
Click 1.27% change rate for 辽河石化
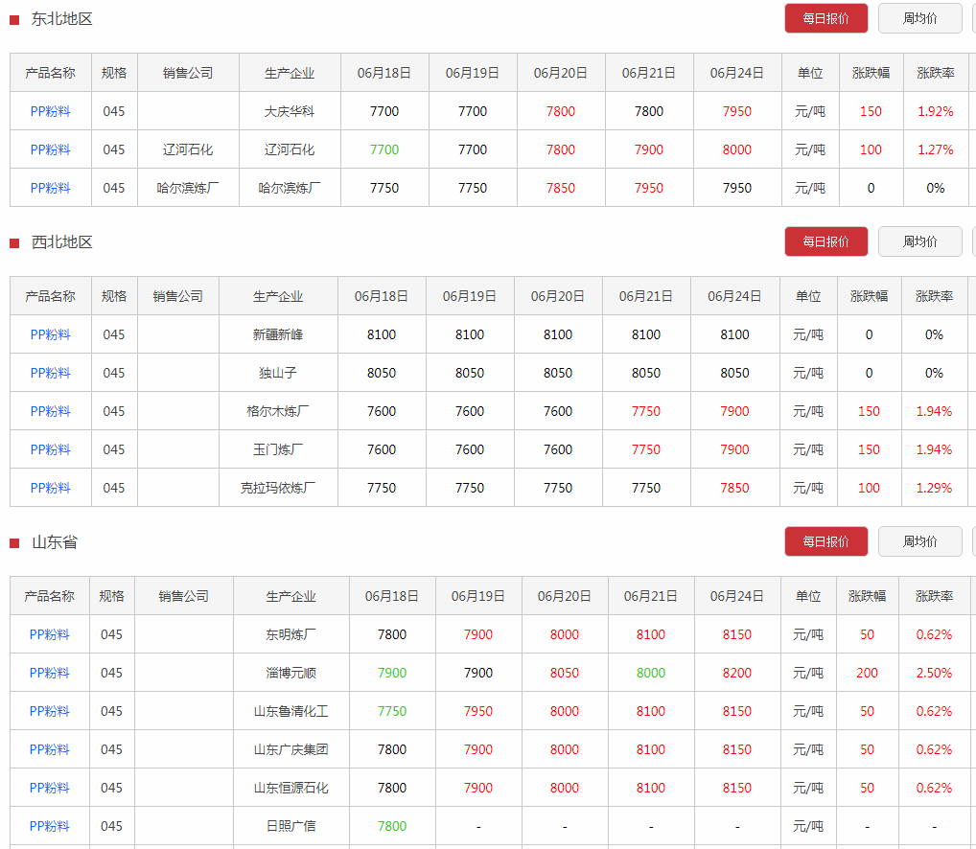pos(936,149)
